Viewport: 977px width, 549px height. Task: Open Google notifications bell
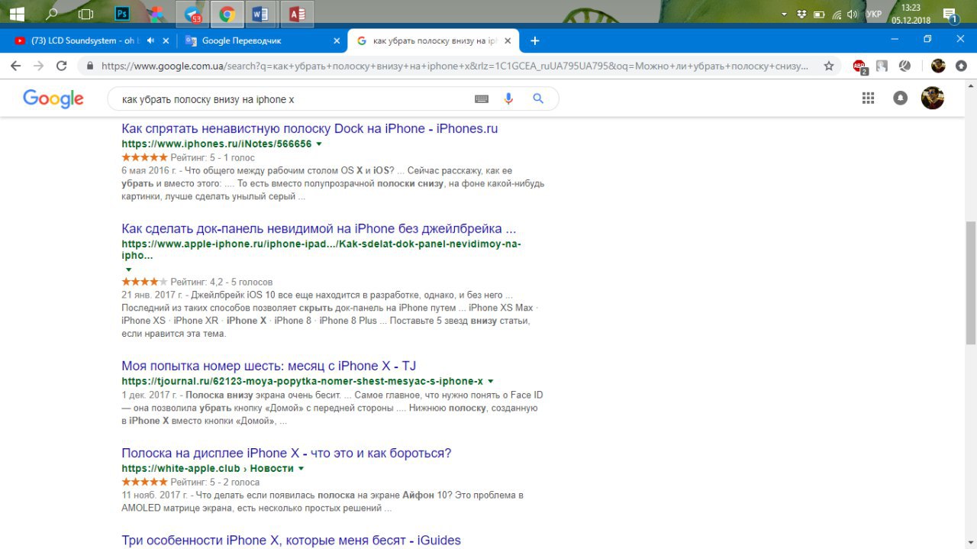[901, 98]
